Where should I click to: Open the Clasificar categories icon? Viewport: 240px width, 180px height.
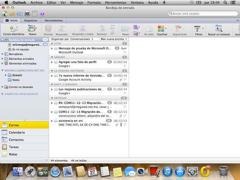pyautogui.click(x=161, y=29)
